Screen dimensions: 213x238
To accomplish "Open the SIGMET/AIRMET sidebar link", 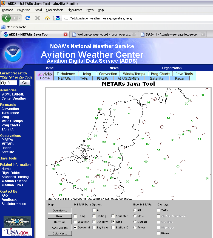I will pos(14,94).
